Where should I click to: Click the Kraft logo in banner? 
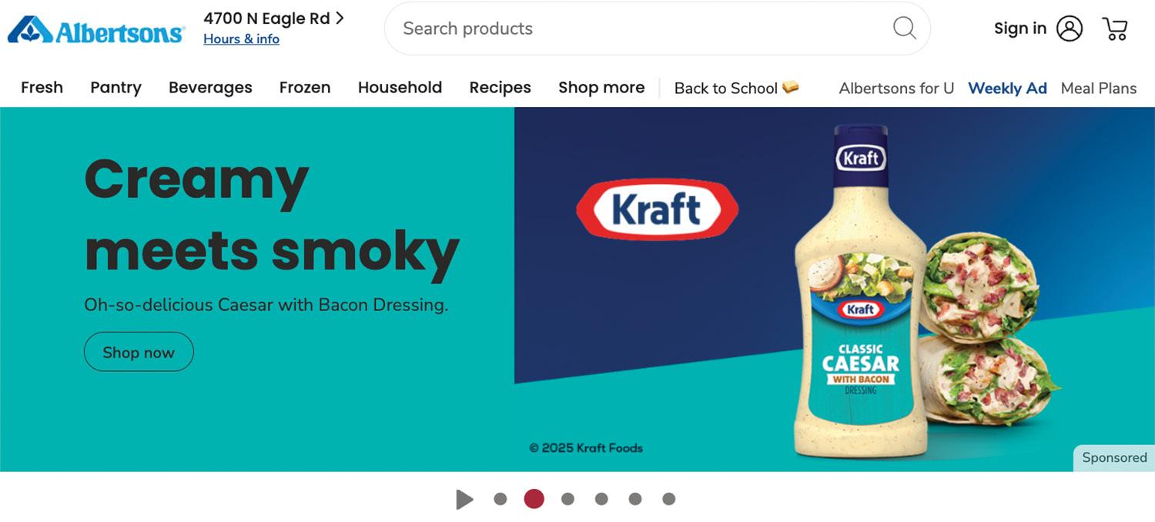[657, 209]
